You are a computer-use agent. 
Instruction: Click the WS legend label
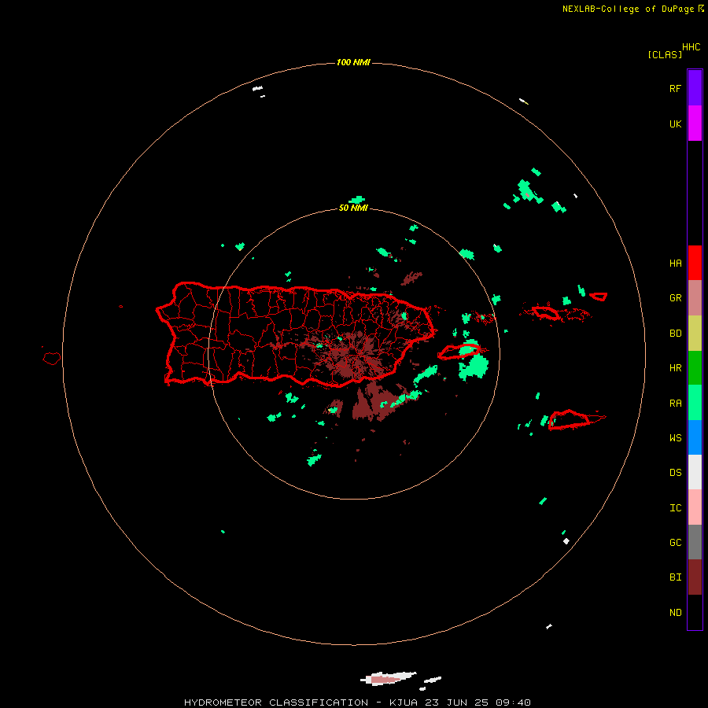[675, 438]
